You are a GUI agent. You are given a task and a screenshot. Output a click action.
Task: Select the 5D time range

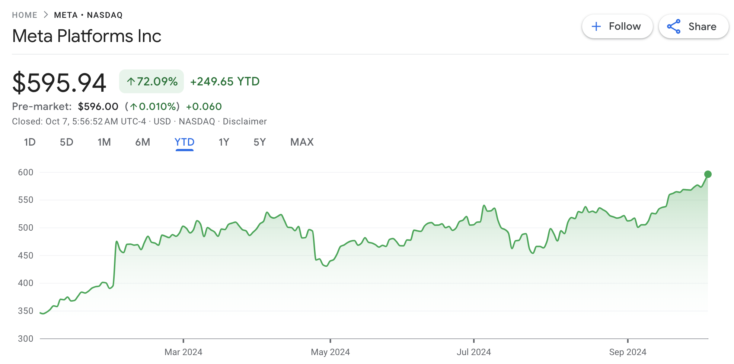[66, 142]
